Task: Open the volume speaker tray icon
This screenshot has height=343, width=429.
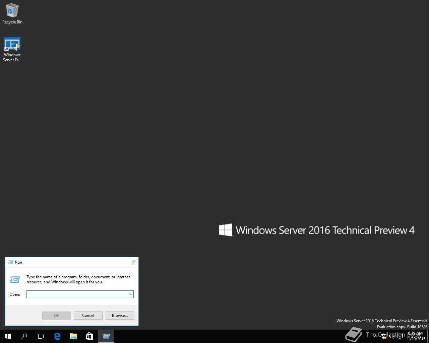Action: point(392,336)
